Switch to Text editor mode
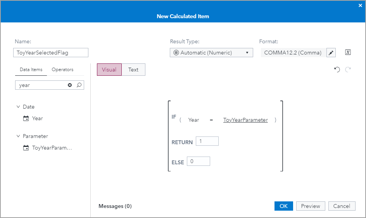Screen dimensions: 366x218 (133, 70)
